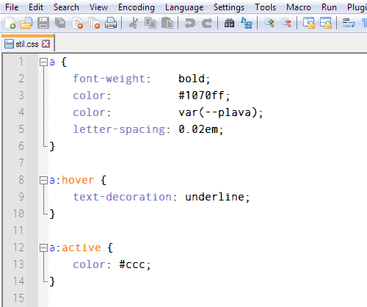Toggle word wrap toolbar button

(x=349, y=24)
